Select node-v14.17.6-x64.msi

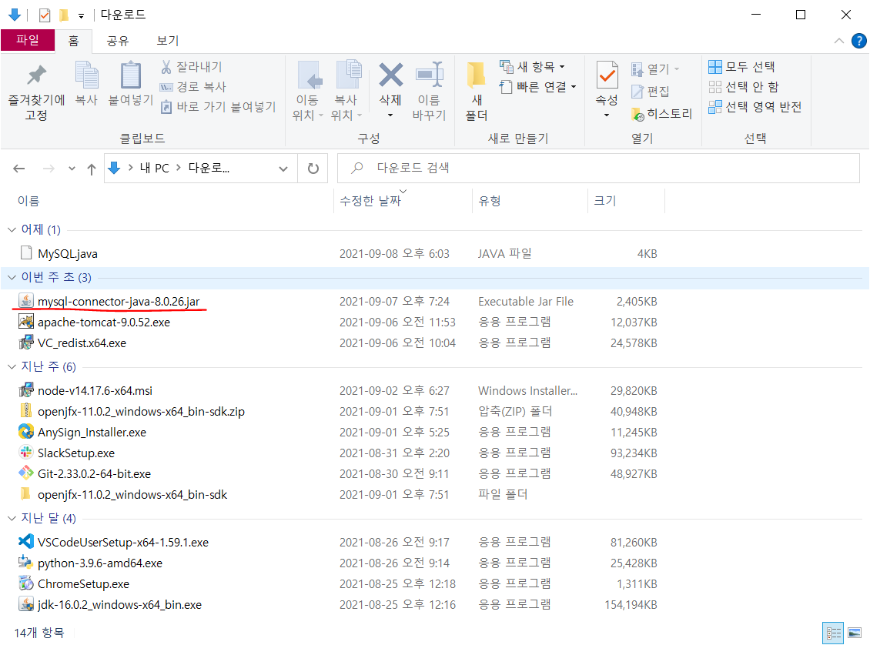pyautogui.click(x=95, y=390)
